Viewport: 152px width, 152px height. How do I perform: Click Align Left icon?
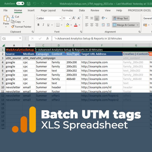(87, 25)
